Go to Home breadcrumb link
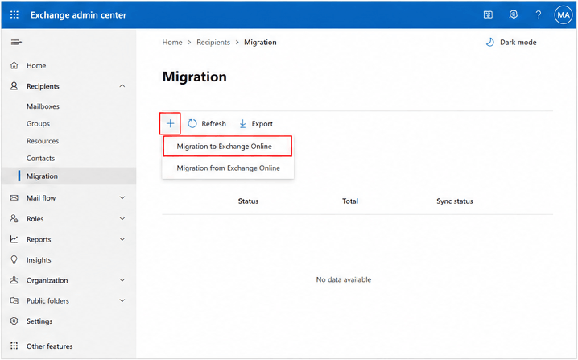The width and height of the screenshot is (578, 360). [172, 43]
